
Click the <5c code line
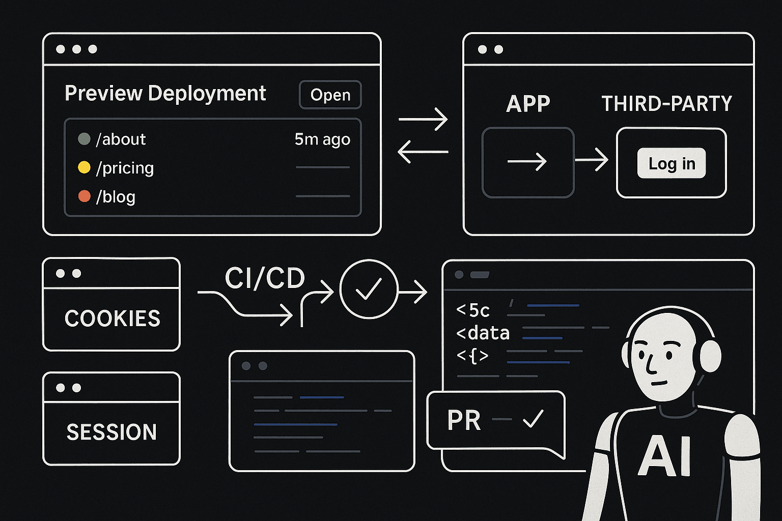[473, 310]
